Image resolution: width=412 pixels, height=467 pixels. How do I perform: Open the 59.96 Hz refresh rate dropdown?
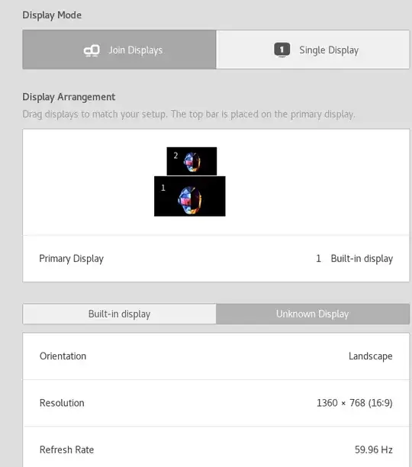(374, 449)
